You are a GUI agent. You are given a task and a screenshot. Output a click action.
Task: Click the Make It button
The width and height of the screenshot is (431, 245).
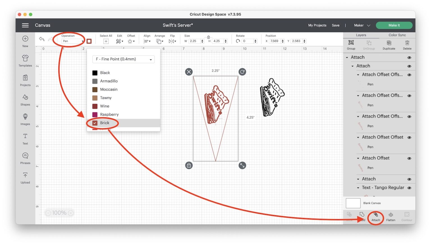[394, 25]
